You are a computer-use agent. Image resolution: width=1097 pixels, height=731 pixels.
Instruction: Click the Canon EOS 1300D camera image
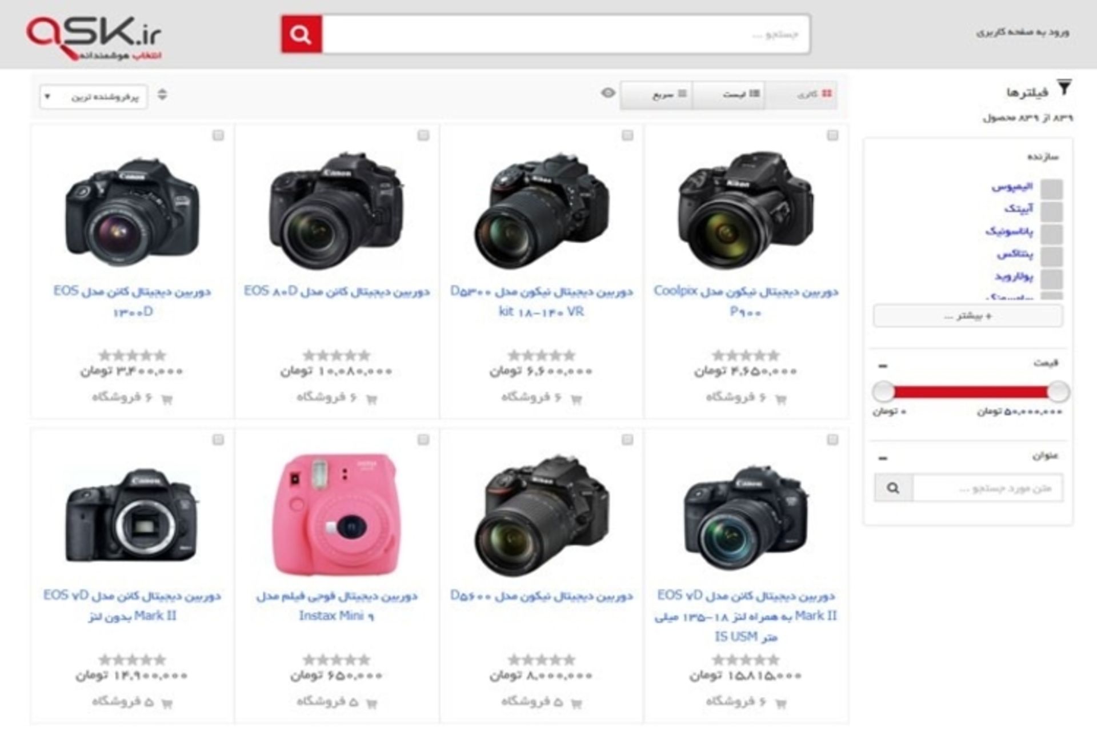tap(132, 211)
